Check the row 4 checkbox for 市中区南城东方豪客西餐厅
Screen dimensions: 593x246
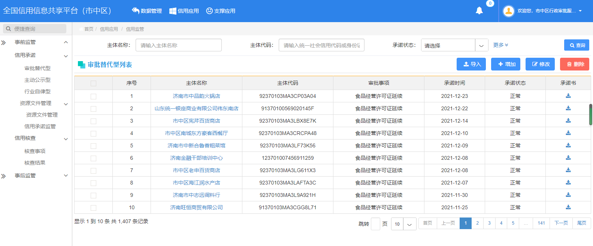point(93,133)
